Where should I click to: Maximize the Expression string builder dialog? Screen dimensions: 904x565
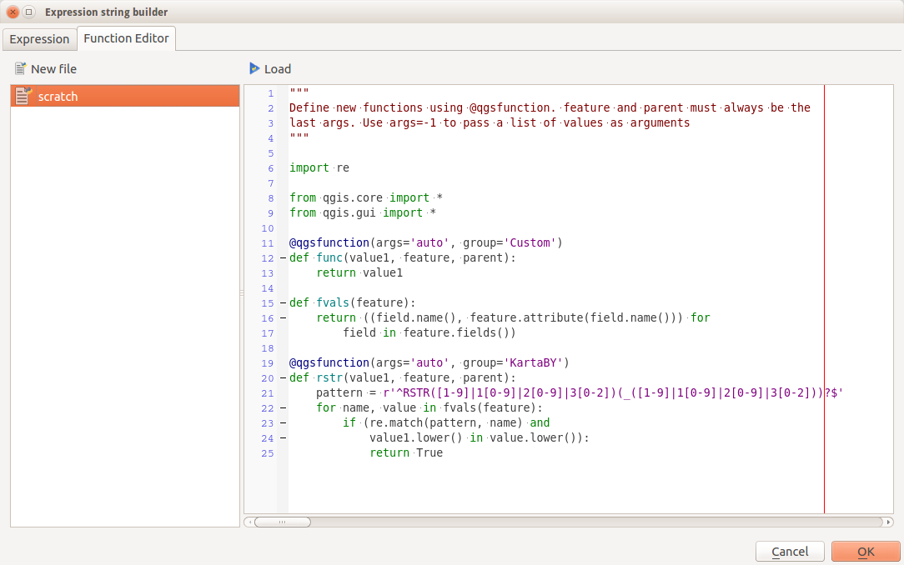click(29, 12)
